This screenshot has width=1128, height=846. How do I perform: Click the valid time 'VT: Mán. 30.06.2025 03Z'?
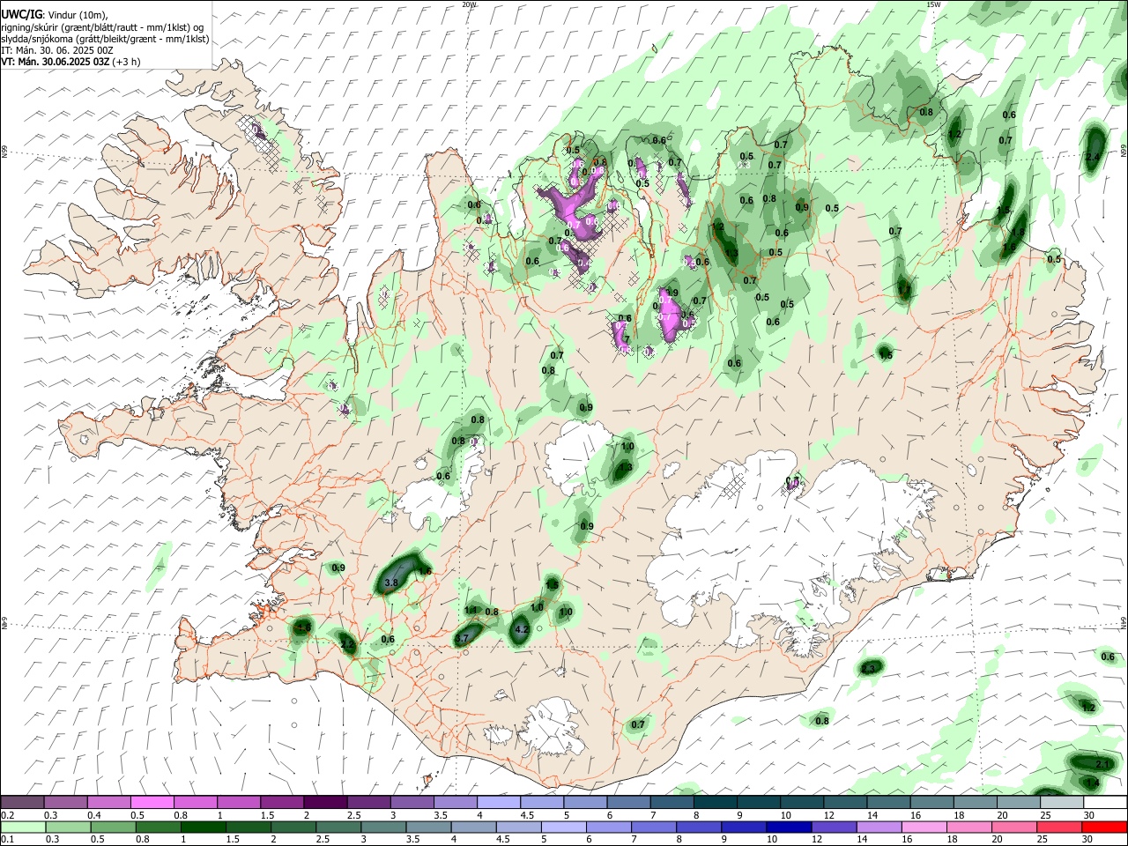tap(55, 62)
